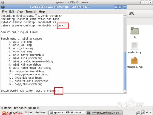Open the terminal Edit menu
This screenshot has width=153, height=115.
[x=12, y=12]
